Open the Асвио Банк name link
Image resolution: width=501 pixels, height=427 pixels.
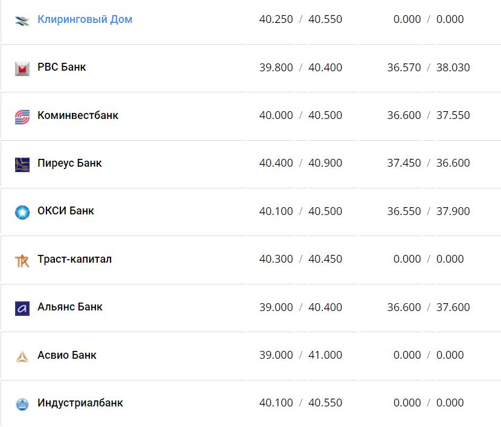[67, 355]
